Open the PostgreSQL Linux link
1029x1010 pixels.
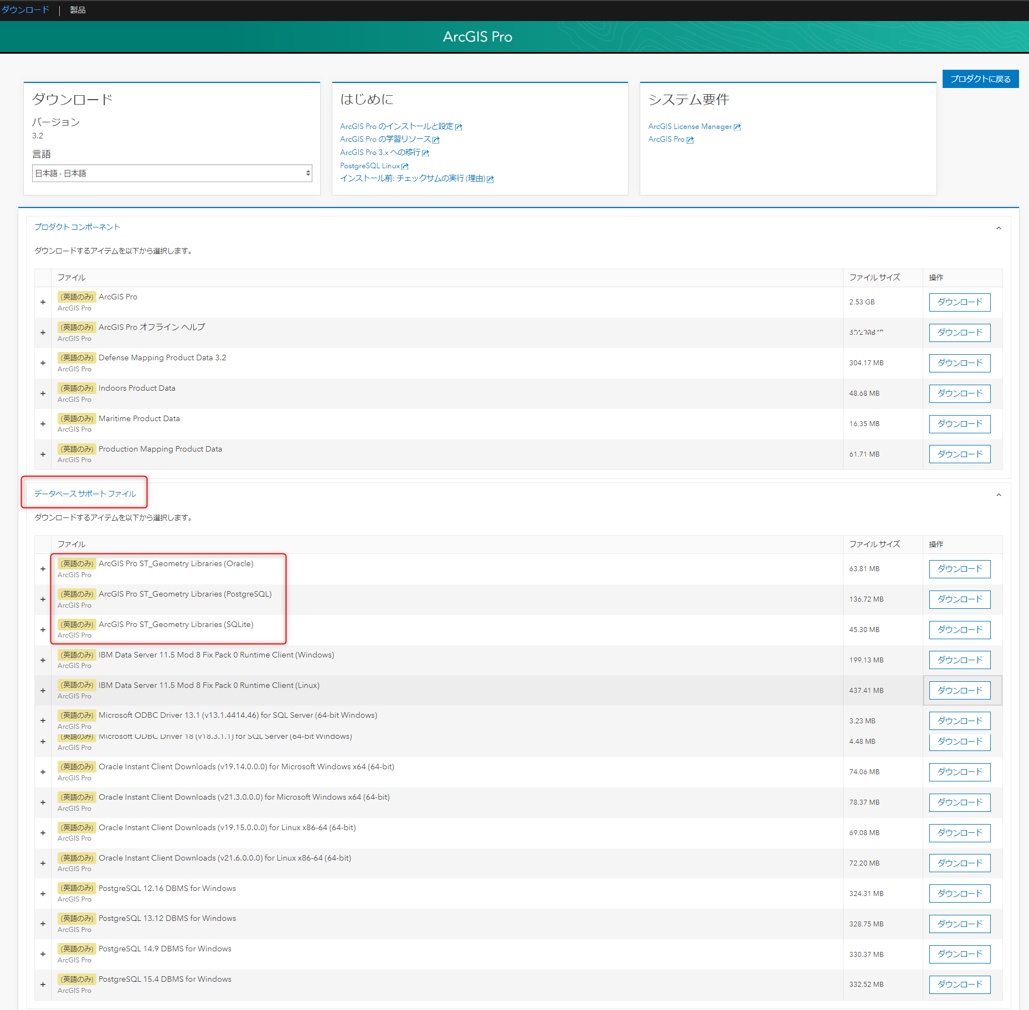pyautogui.click(x=374, y=165)
